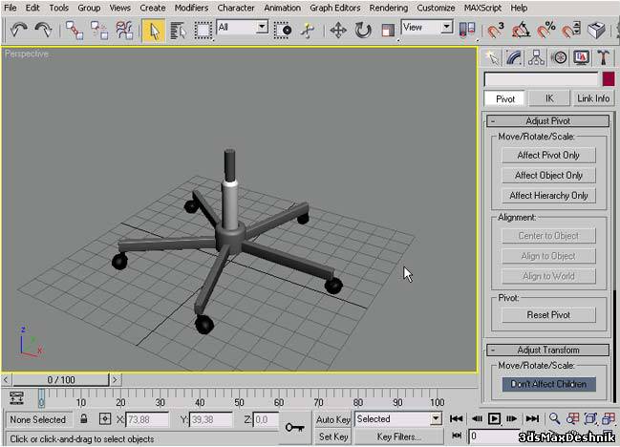The width and height of the screenshot is (620, 447).
Task: Click the time slider right arrow
Action: tap(115, 380)
